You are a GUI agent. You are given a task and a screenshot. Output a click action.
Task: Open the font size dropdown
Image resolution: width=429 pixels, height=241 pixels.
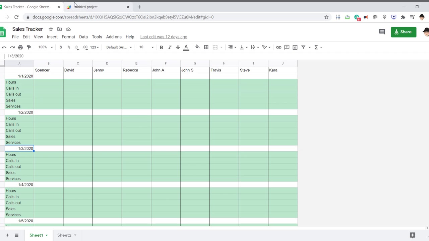click(x=146, y=47)
